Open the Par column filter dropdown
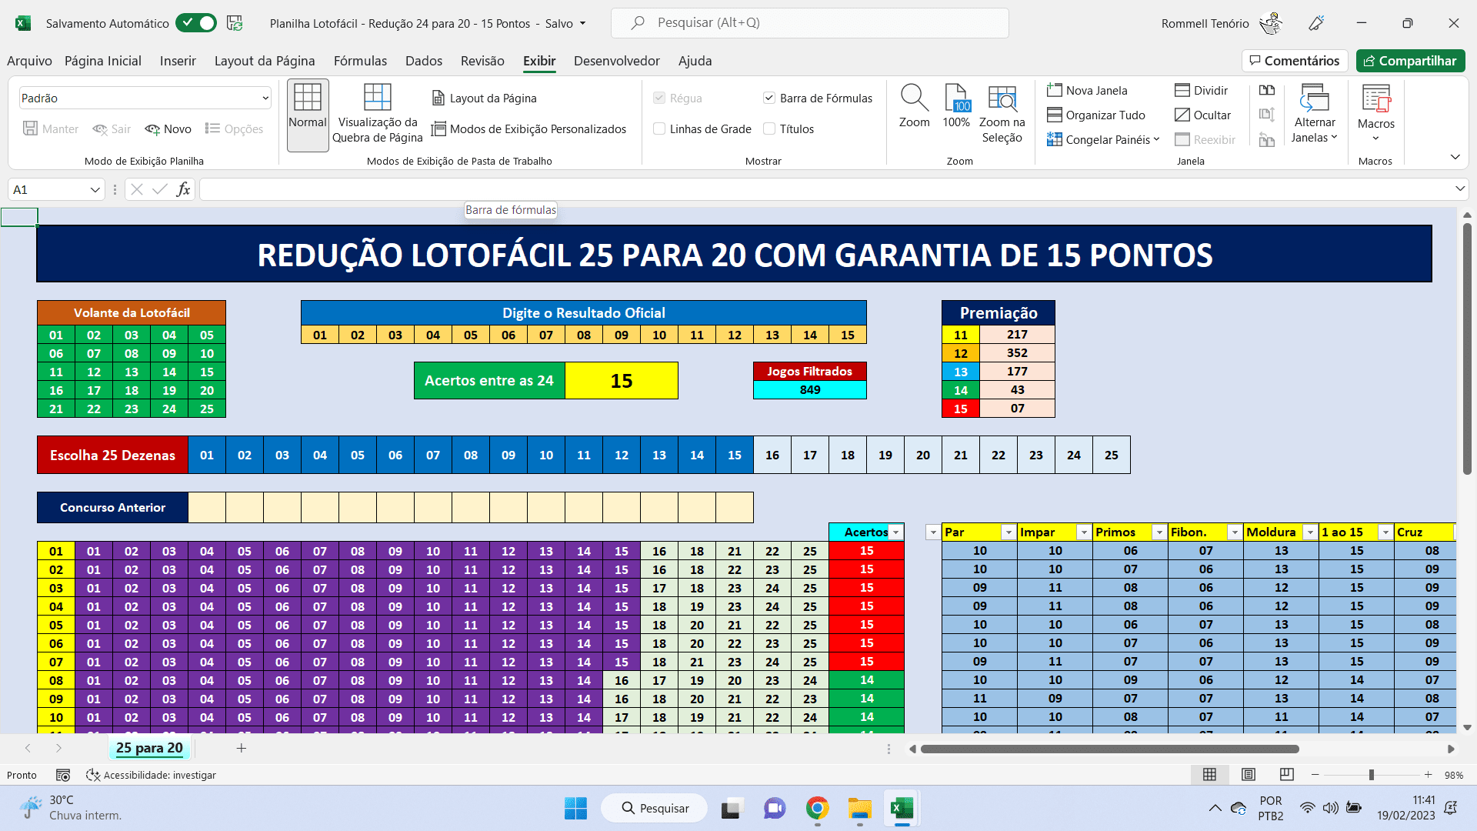 1008,532
